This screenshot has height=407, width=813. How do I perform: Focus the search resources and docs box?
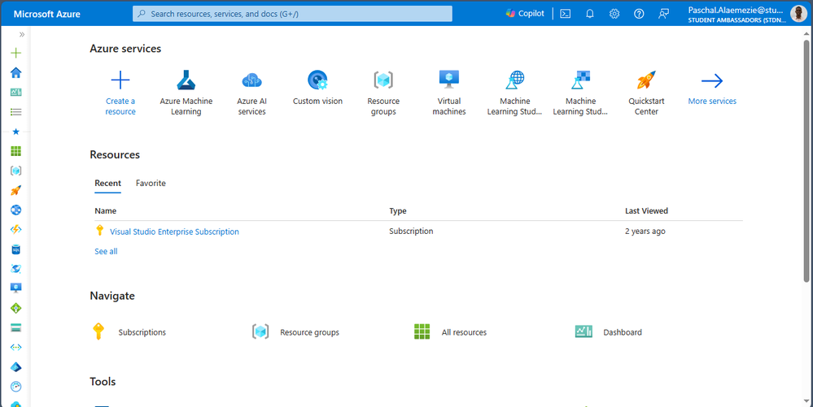292,14
